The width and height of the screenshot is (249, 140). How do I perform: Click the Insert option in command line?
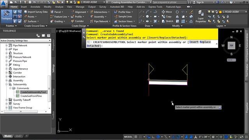pyautogui.click(x=194, y=42)
